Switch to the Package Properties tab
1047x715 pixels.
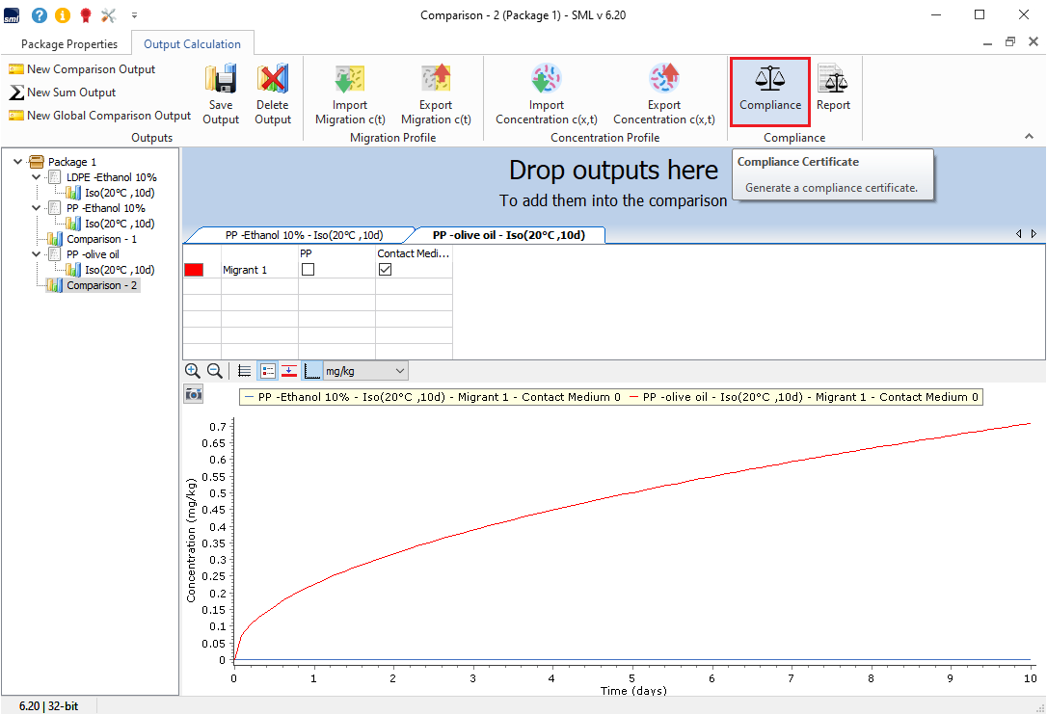point(69,44)
